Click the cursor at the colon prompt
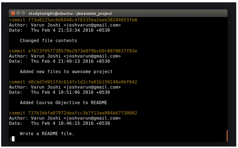 pyautogui.click(x=13, y=139)
